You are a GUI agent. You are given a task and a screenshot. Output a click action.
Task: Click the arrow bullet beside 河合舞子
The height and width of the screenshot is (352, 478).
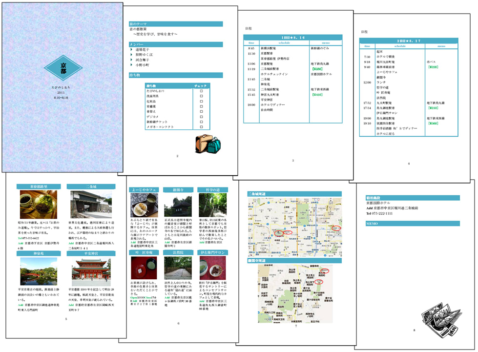(x=131, y=60)
